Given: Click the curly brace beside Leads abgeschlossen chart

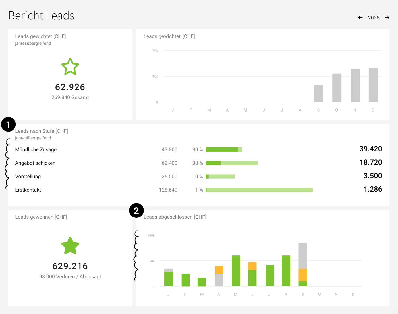Looking at the screenshot, I should pyautogui.click(x=136, y=253).
